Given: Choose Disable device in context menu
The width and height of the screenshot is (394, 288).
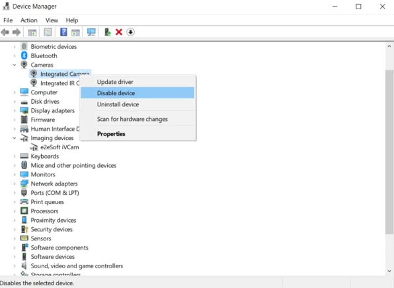Looking at the screenshot, I should [x=138, y=93].
